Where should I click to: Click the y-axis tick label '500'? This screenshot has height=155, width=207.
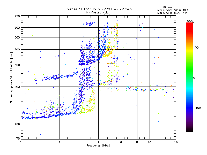(x=17, y=37)
